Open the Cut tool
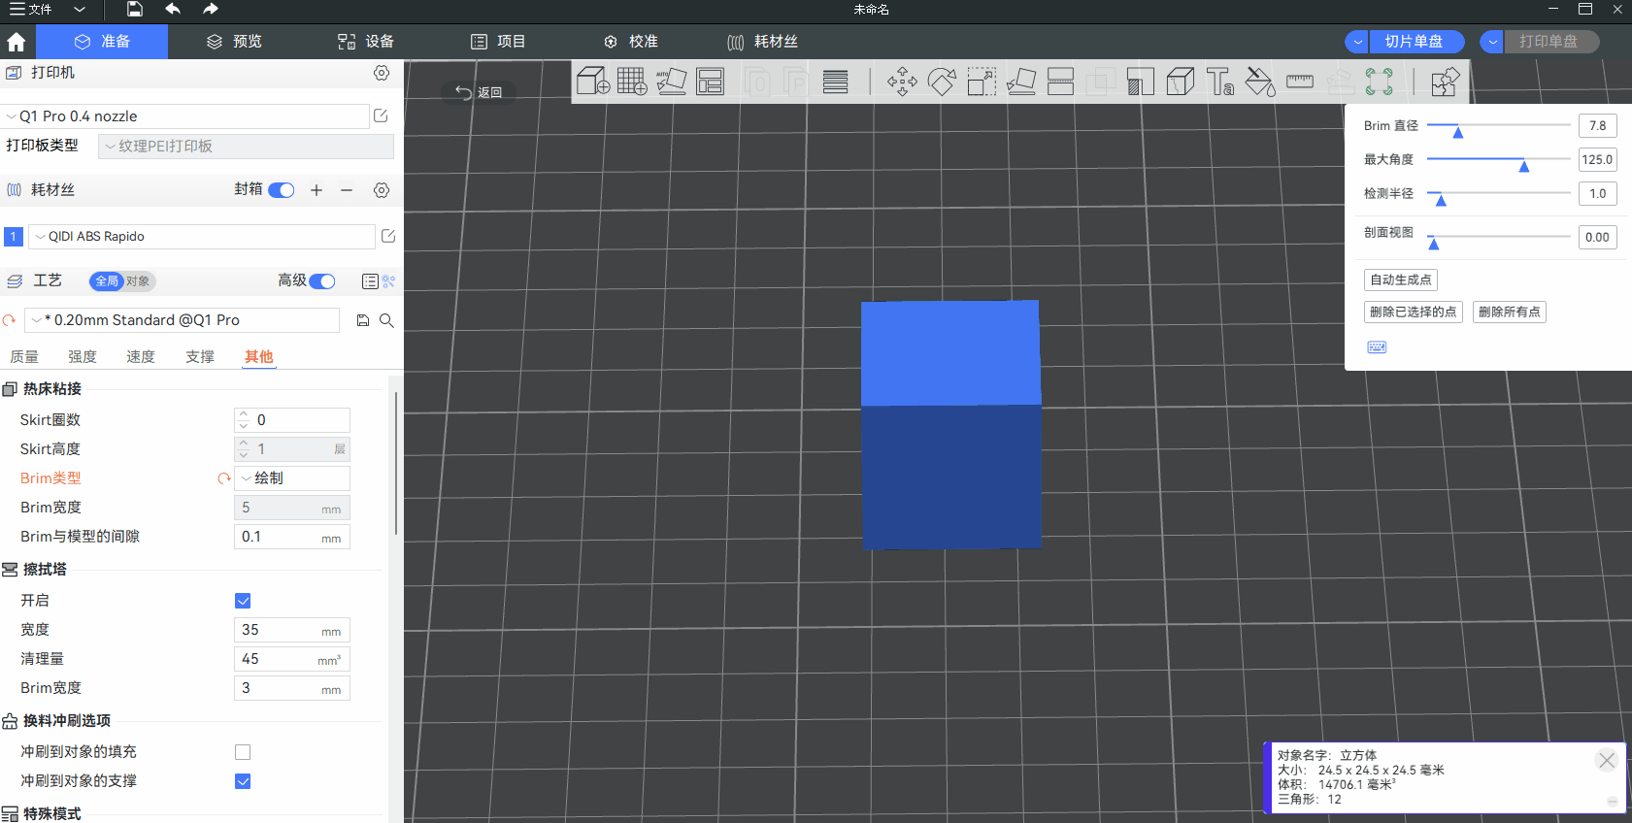The height and width of the screenshot is (823, 1632). coord(1060,82)
